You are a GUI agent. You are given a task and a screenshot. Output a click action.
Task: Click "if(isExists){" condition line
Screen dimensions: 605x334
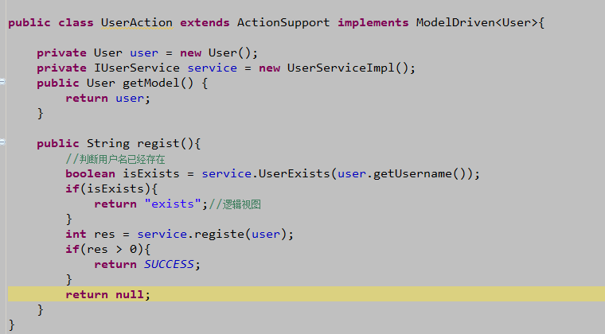pos(111,188)
